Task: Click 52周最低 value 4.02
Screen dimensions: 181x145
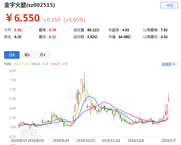Action: [164, 37]
